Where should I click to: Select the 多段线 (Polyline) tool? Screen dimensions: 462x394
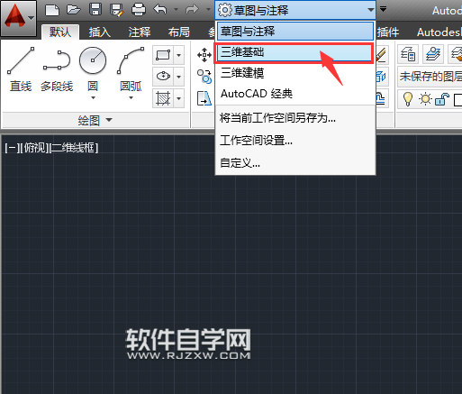57,69
